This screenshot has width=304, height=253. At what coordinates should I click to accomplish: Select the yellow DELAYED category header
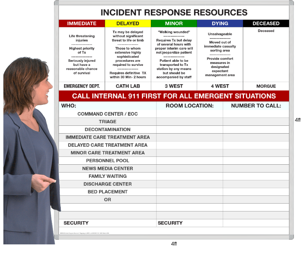point(128,23)
